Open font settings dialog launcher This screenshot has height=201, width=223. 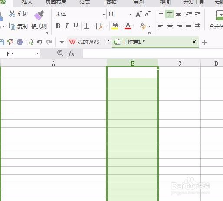point(149,33)
